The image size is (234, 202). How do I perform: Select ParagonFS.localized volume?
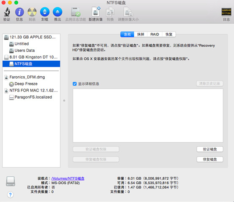[31, 97]
